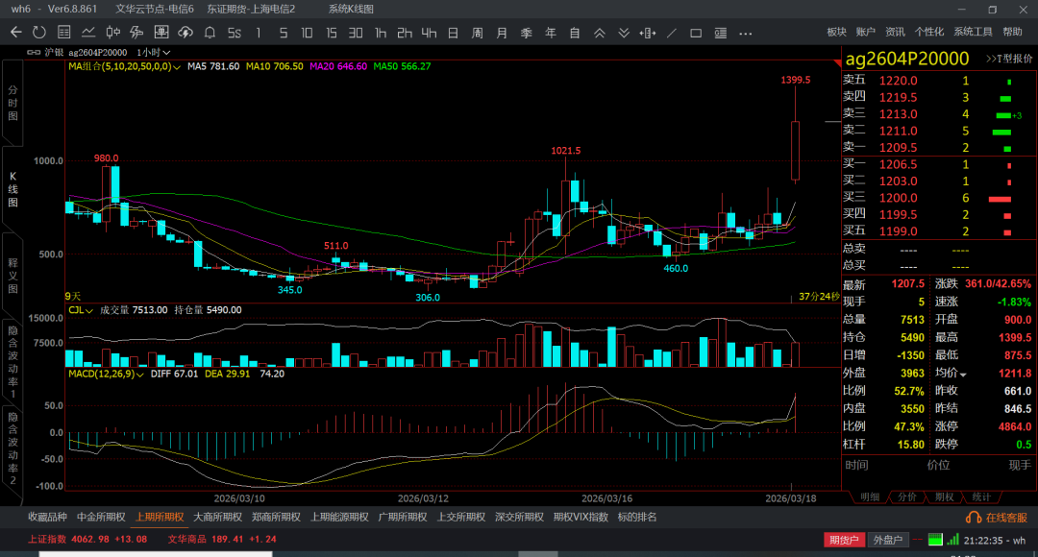Expand the 1小时 period dropdown
The width and height of the screenshot is (1038, 557).
click(x=154, y=52)
